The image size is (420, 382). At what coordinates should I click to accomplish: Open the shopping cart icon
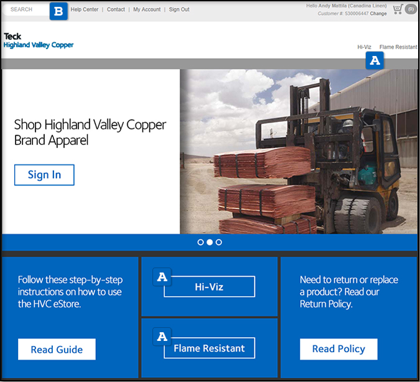coord(398,9)
